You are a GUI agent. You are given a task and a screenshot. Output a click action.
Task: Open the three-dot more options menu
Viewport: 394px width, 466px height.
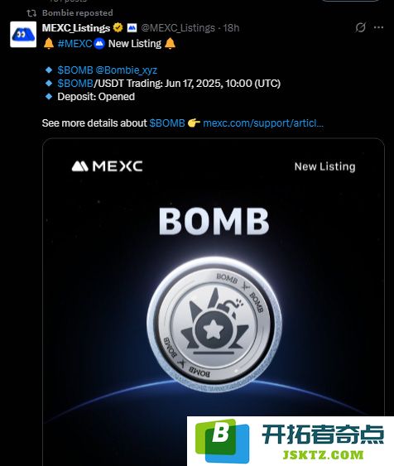point(378,27)
